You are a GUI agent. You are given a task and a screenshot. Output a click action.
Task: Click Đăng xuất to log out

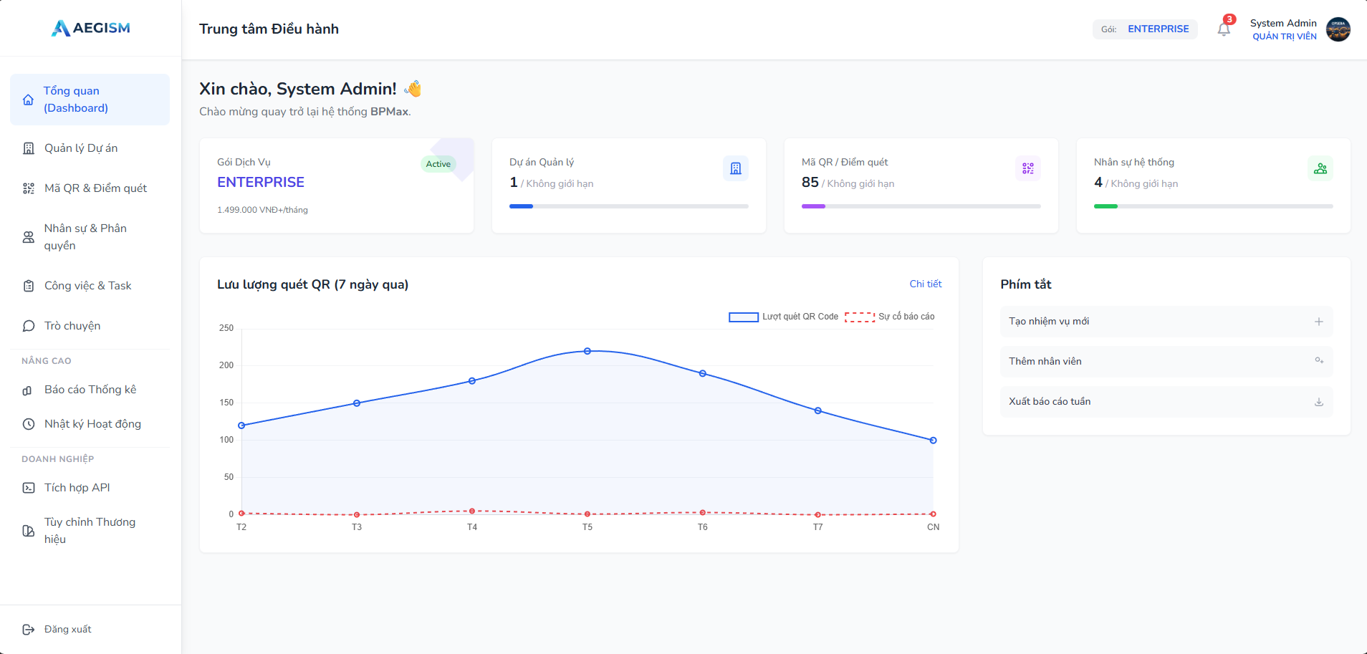[x=67, y=630]
